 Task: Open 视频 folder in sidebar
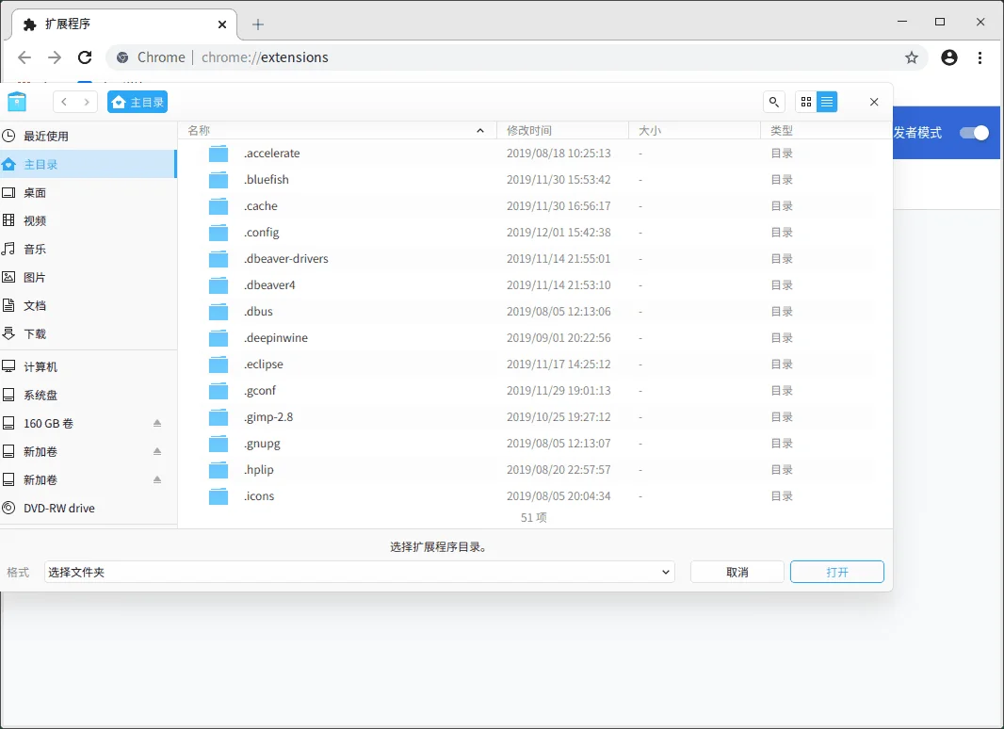(x=88, y=220)
